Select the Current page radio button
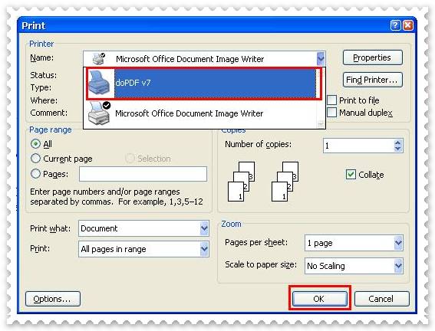Screen dimensions: 435x331 [x=35, y=159]
